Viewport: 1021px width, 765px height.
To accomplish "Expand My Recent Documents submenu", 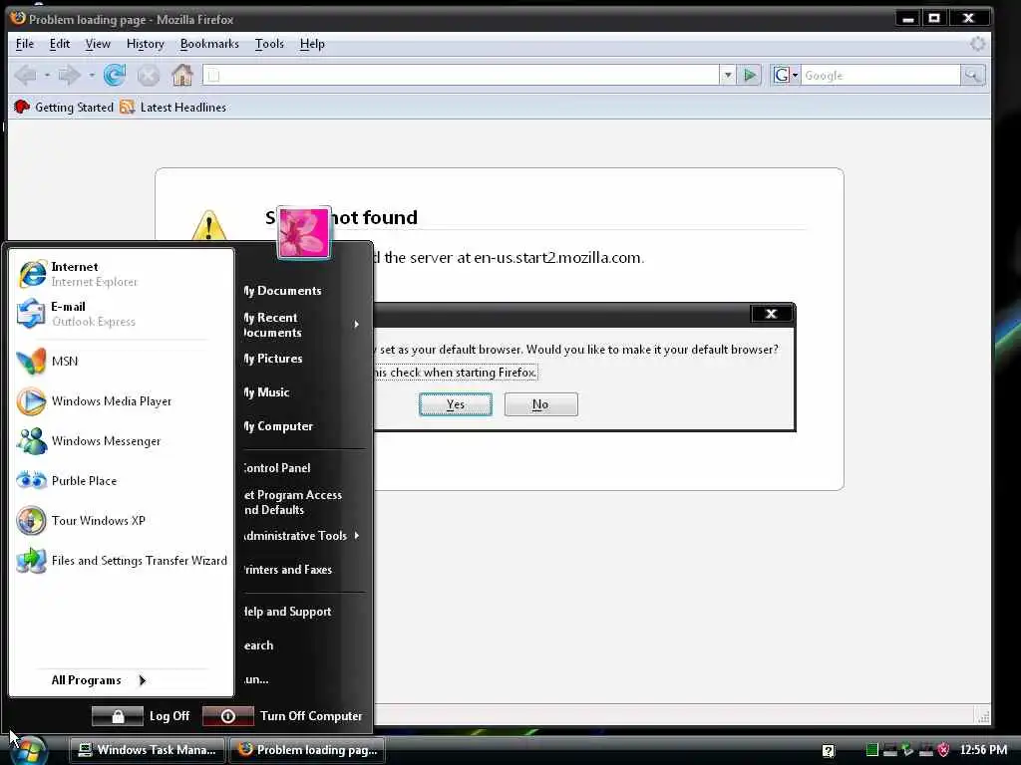I will [303, 325].
